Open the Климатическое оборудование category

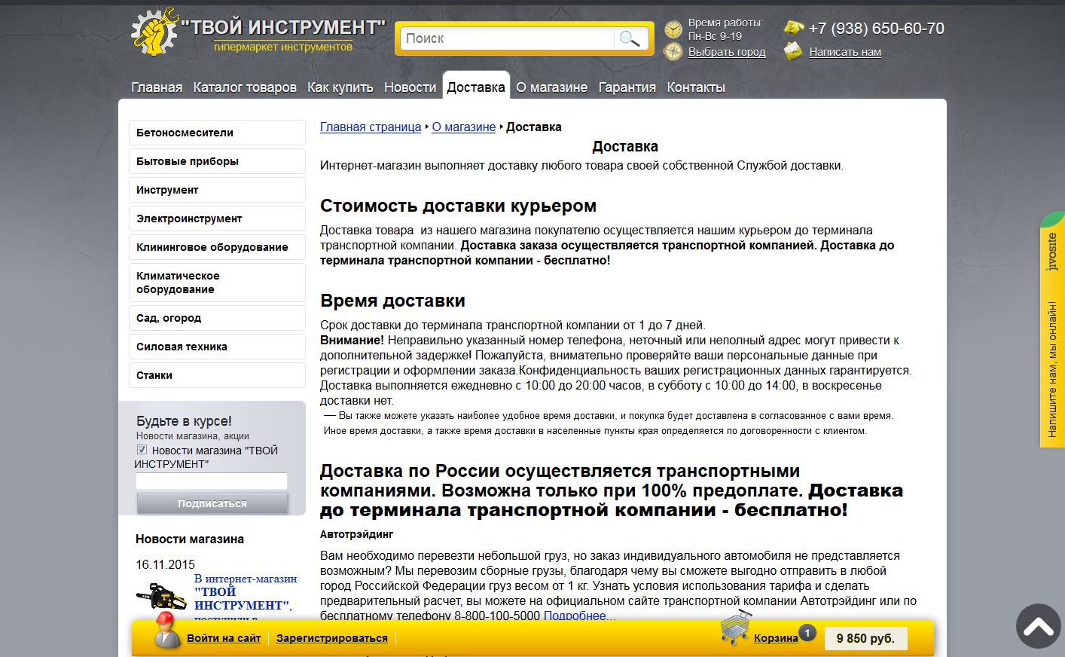tap(217, 283)
